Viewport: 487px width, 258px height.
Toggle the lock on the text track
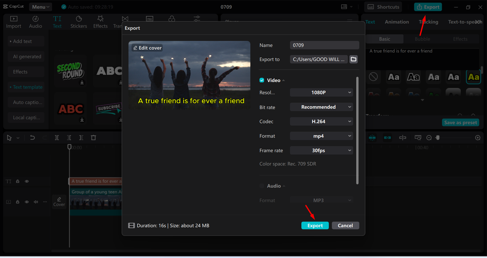tap(18, 181)
